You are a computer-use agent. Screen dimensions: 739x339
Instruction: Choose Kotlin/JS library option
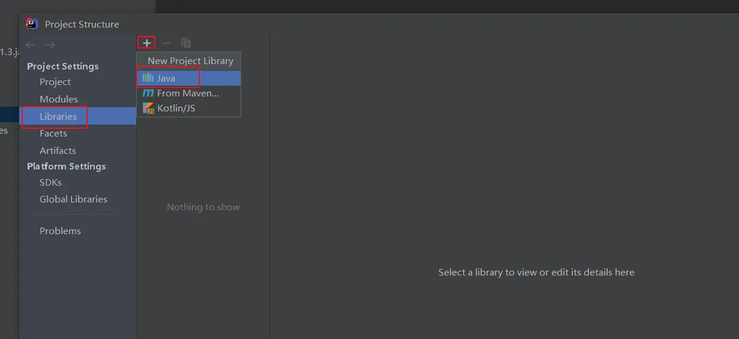(x=189, y=108)
